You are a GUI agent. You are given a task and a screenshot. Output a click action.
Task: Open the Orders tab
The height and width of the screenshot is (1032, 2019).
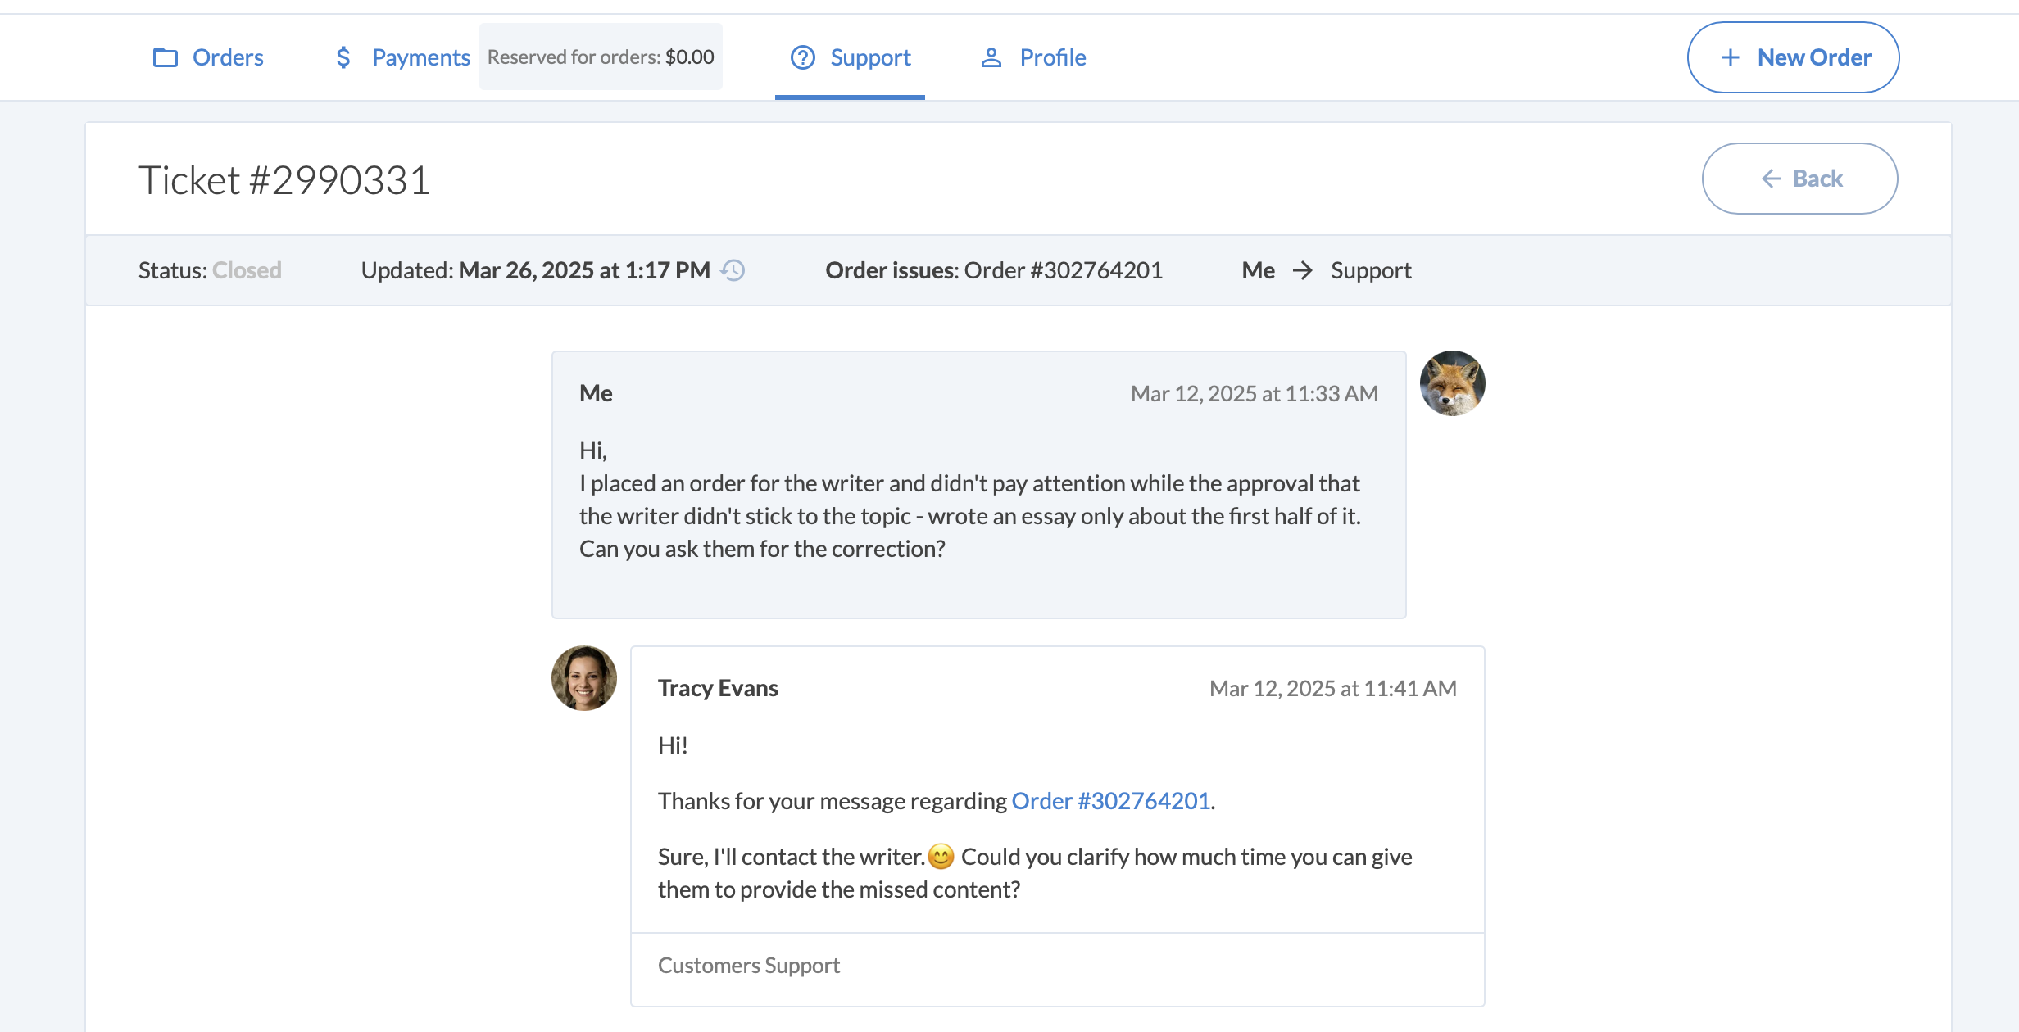click(x=228, y=57)
